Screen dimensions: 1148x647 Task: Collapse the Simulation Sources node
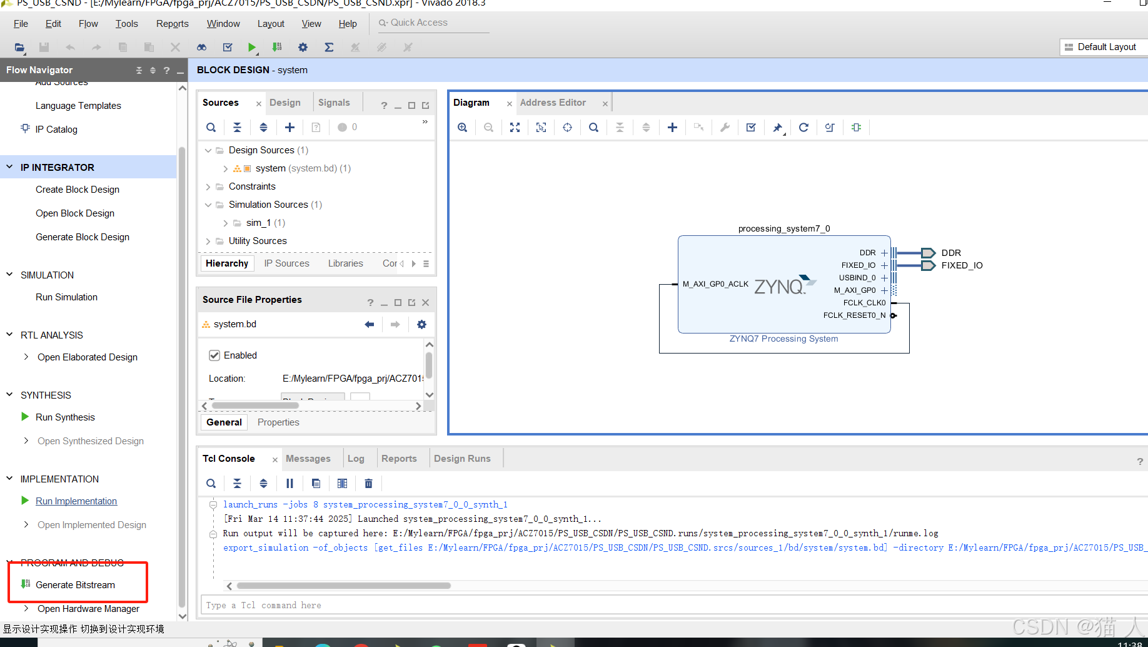point(208,205)
